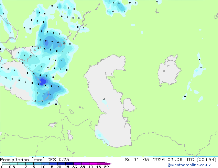Click the date 'Su 31-05-2026'
Viewport: 218px width, 168px height.
pos(145,160)
